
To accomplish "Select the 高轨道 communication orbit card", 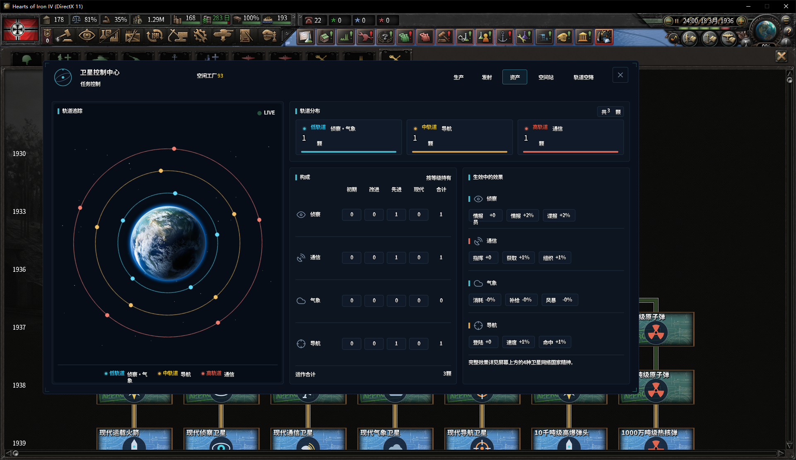I will point(571,137).
